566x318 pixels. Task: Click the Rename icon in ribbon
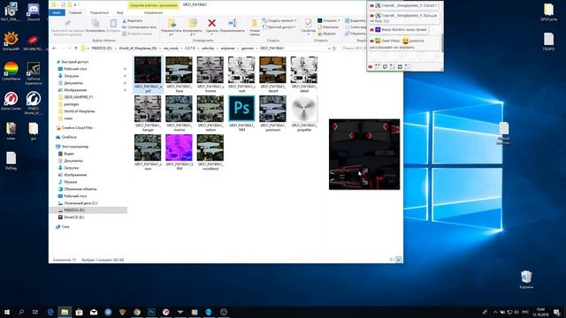232,24
